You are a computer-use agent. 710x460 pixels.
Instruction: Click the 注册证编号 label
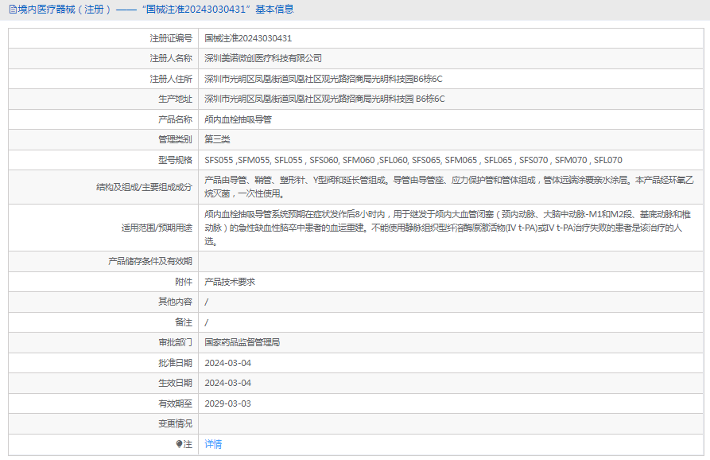(x=171, y=38)
